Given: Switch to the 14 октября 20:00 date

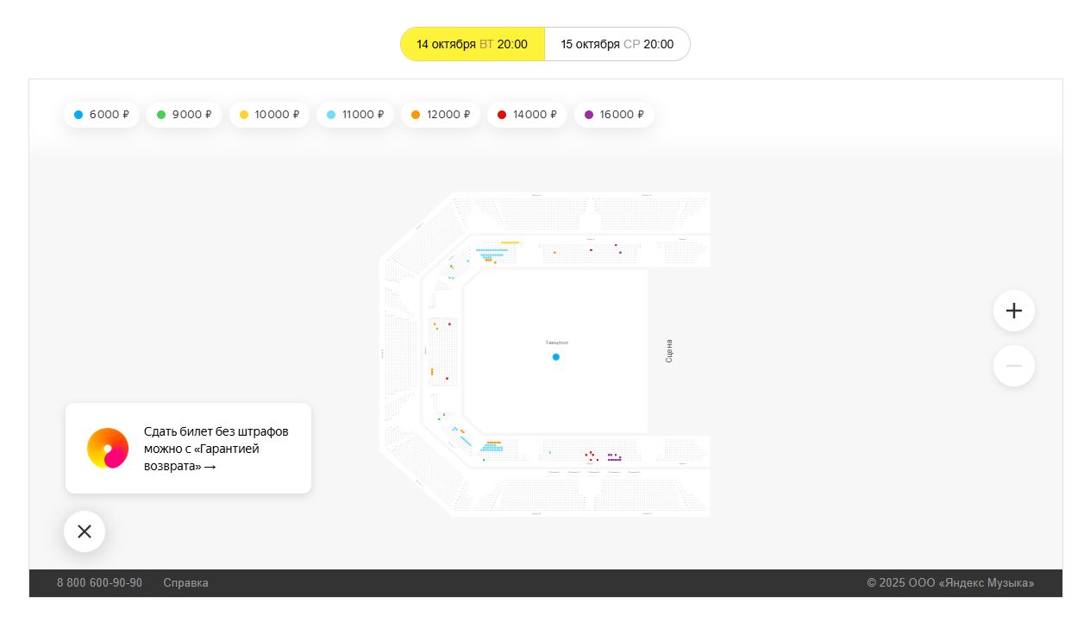Looking at the screenshot, I should click(472, 44).
